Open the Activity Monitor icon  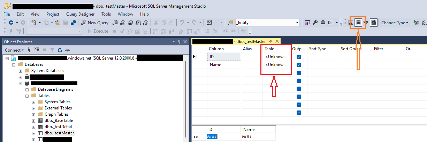pos(209,23)
